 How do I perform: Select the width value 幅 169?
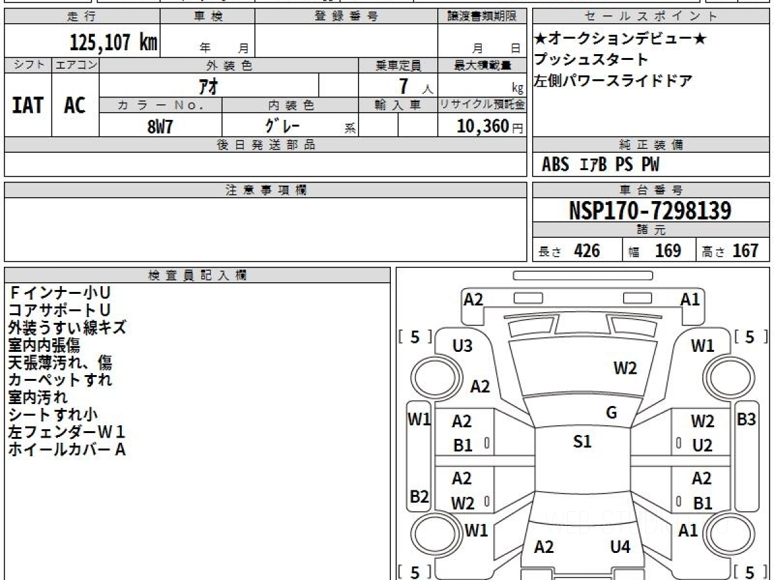[x=655, y=251]
